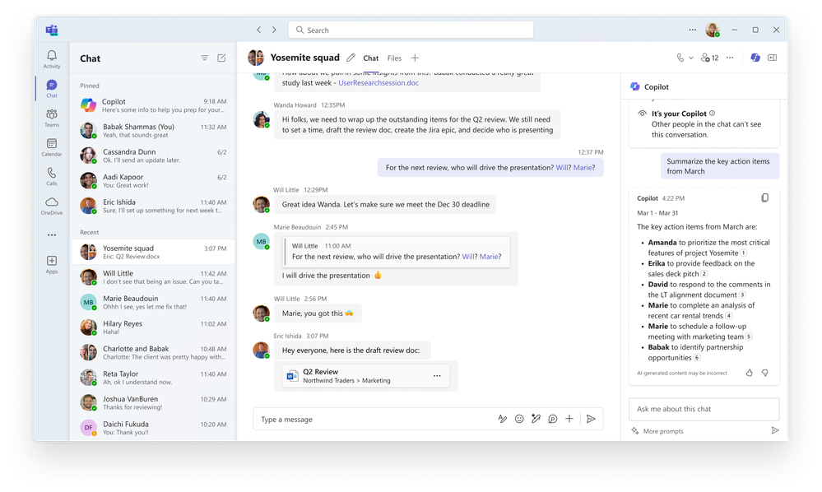Open chat with Cassandra Dunn

(x=152, y=155)
